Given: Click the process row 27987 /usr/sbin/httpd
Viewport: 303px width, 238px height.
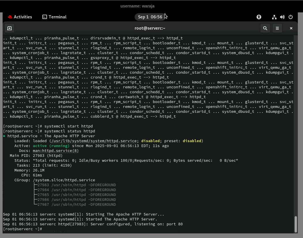Looking at the screenshot, I should click(76, 205).
